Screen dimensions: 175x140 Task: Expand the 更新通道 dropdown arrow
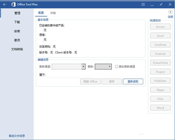83,66
